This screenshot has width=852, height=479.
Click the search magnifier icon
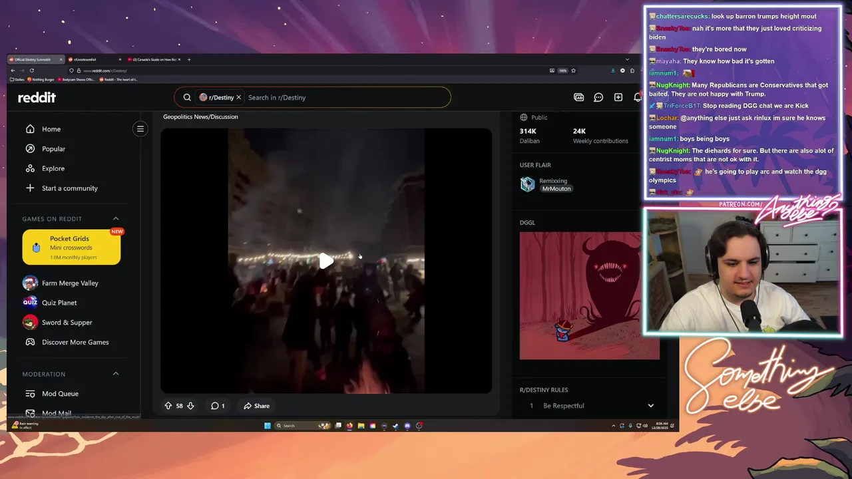pos(187,97)
